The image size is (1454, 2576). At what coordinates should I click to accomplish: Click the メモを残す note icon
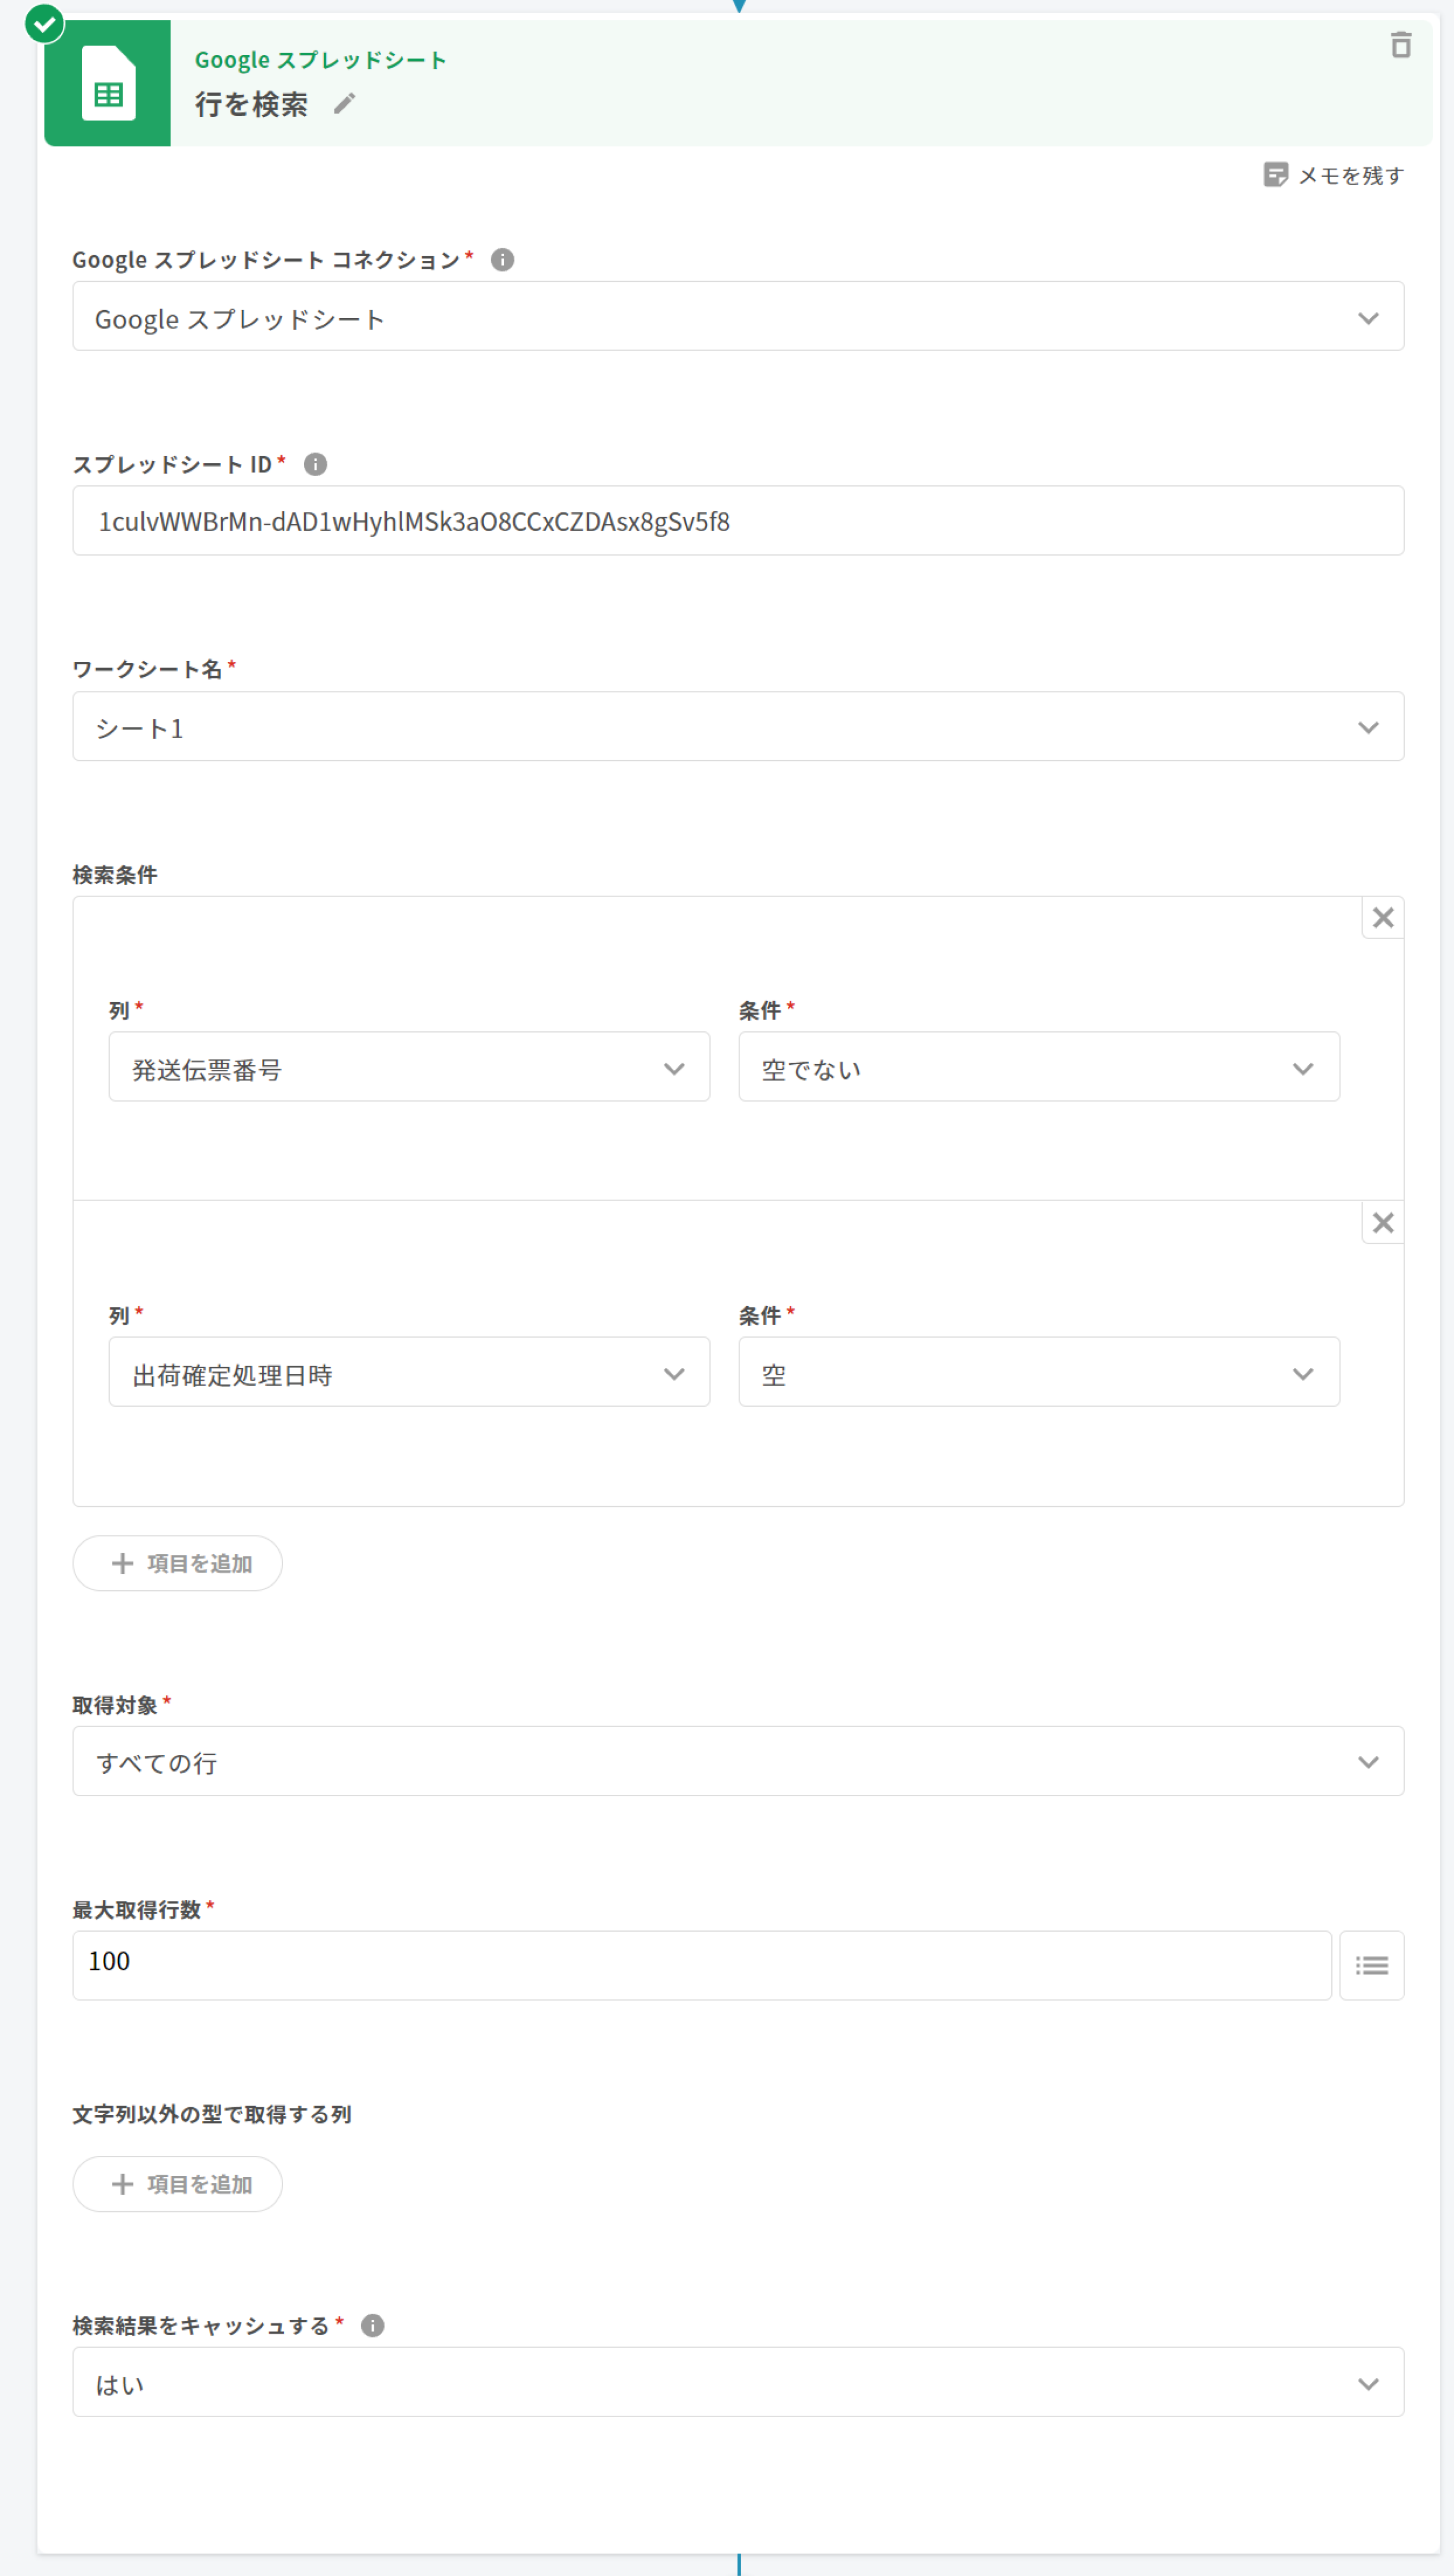[1275, 175]
